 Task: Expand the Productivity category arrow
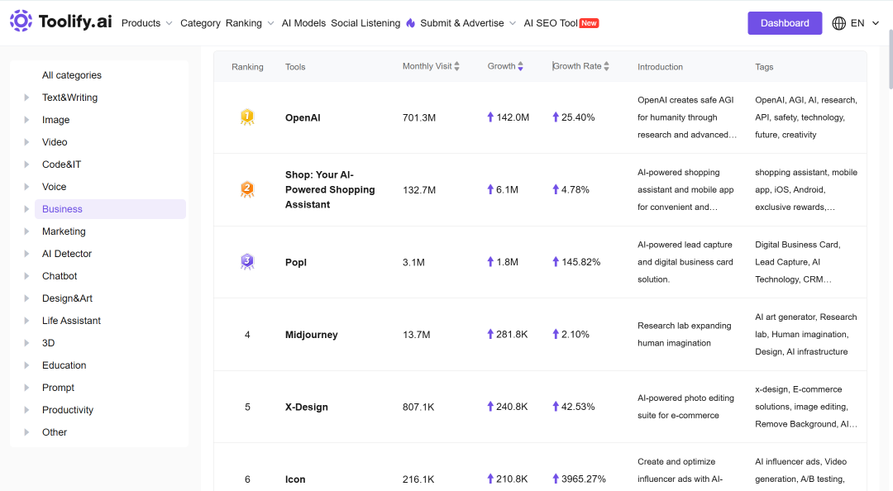tap(26, 409)
